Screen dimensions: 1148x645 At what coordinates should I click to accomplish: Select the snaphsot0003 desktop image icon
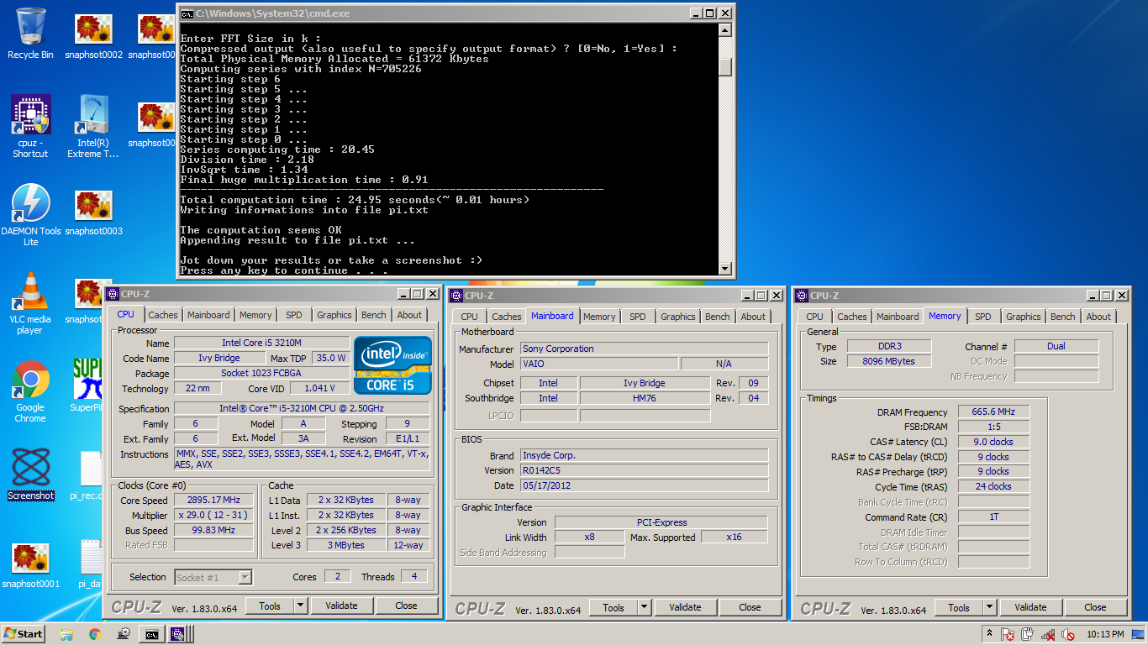(x=93, y=213)
